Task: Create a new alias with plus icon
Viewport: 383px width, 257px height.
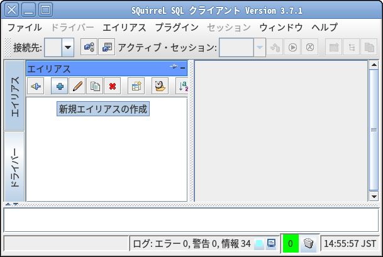Action: [x=59, y=86]
